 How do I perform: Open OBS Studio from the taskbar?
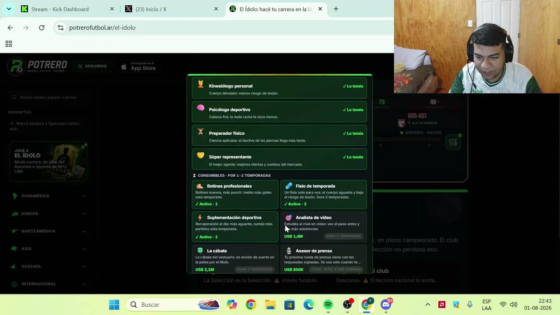point(347,304)
